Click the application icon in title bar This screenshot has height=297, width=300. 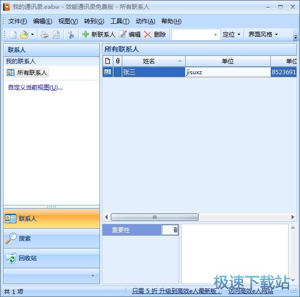7,7
